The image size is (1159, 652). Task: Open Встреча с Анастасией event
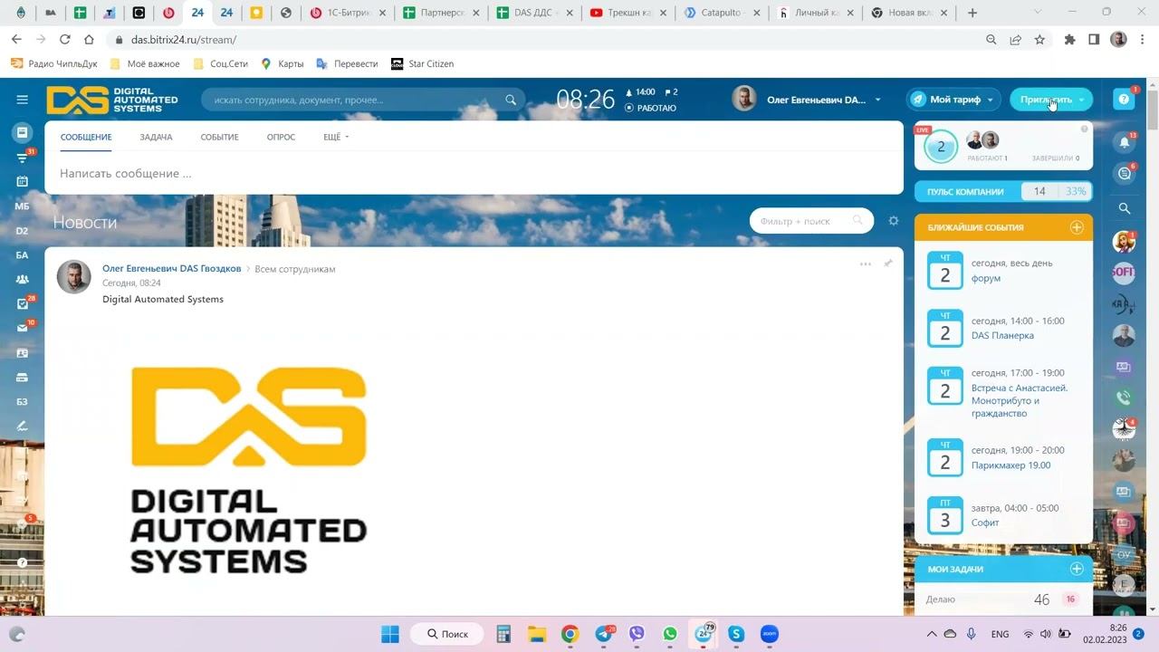pyautogui.click(x=1020, y=400)
